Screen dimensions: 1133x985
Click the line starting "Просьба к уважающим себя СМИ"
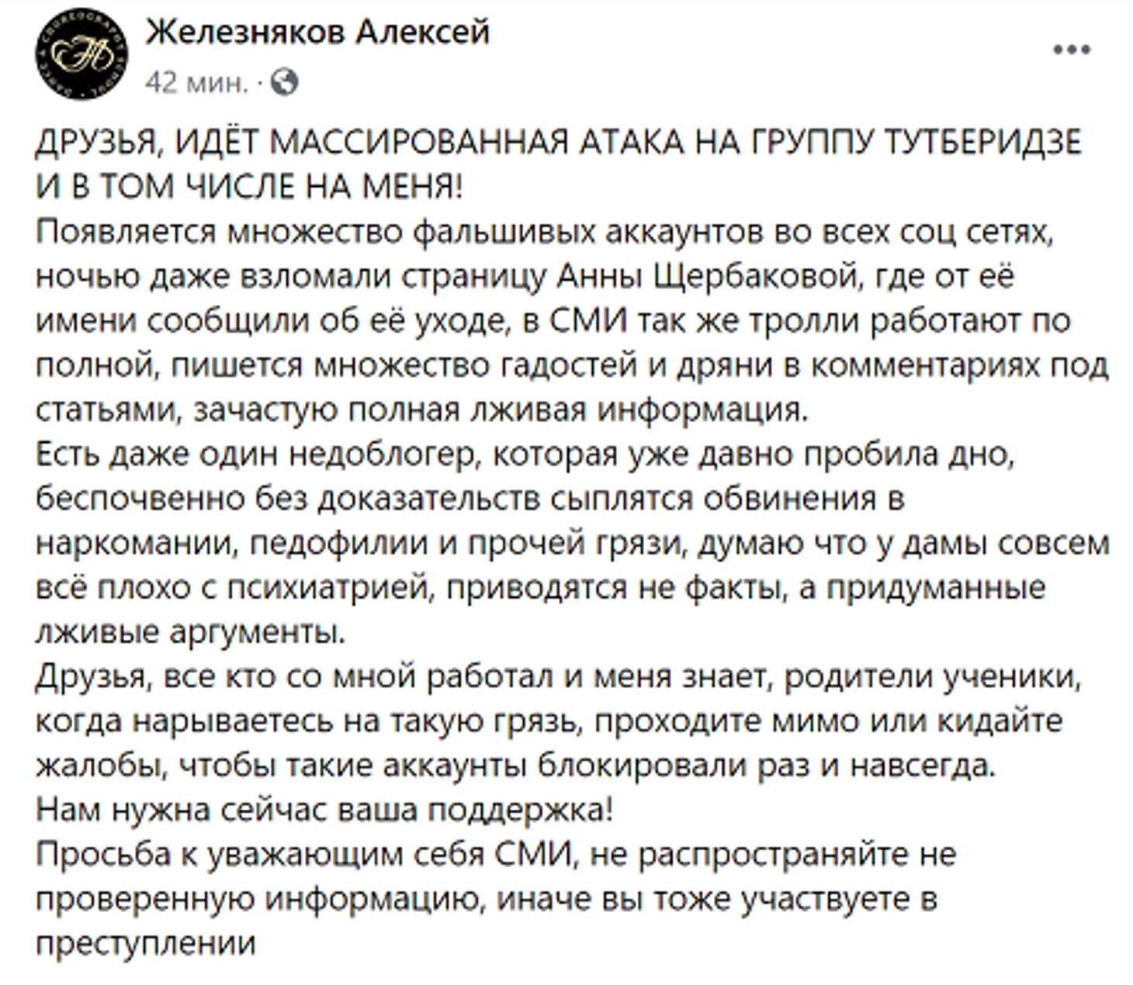pos(497,855)
